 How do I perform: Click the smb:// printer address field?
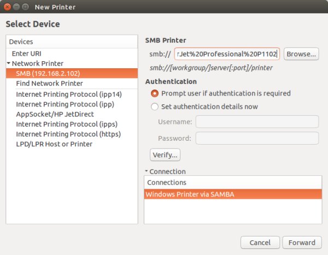pyautogui.click(x=227, y=54)
